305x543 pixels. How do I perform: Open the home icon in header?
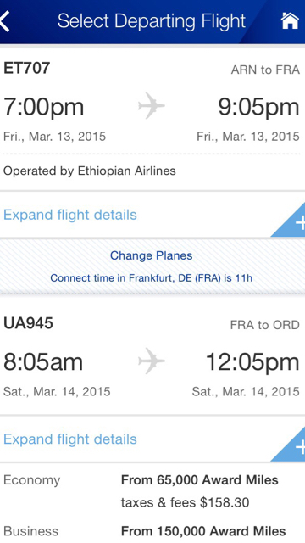tap(290, 20)
